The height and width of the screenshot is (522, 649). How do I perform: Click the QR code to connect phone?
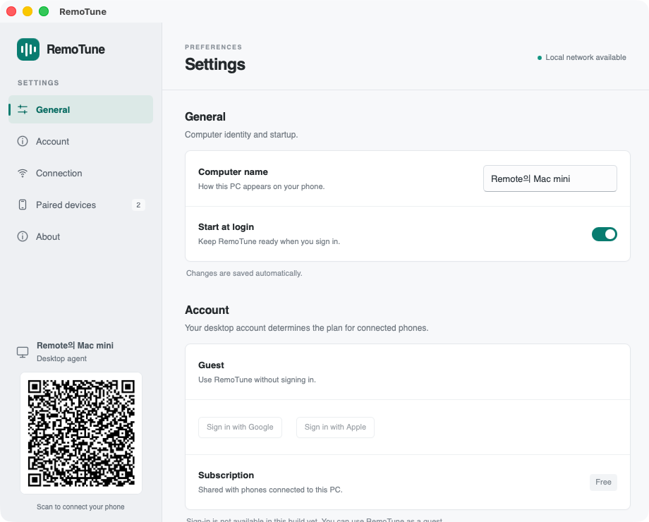click(x=81, y=432)
